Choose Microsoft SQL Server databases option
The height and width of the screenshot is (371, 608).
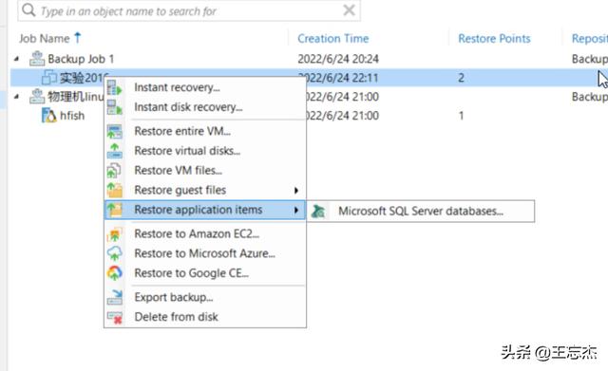[x=421, y=211]
